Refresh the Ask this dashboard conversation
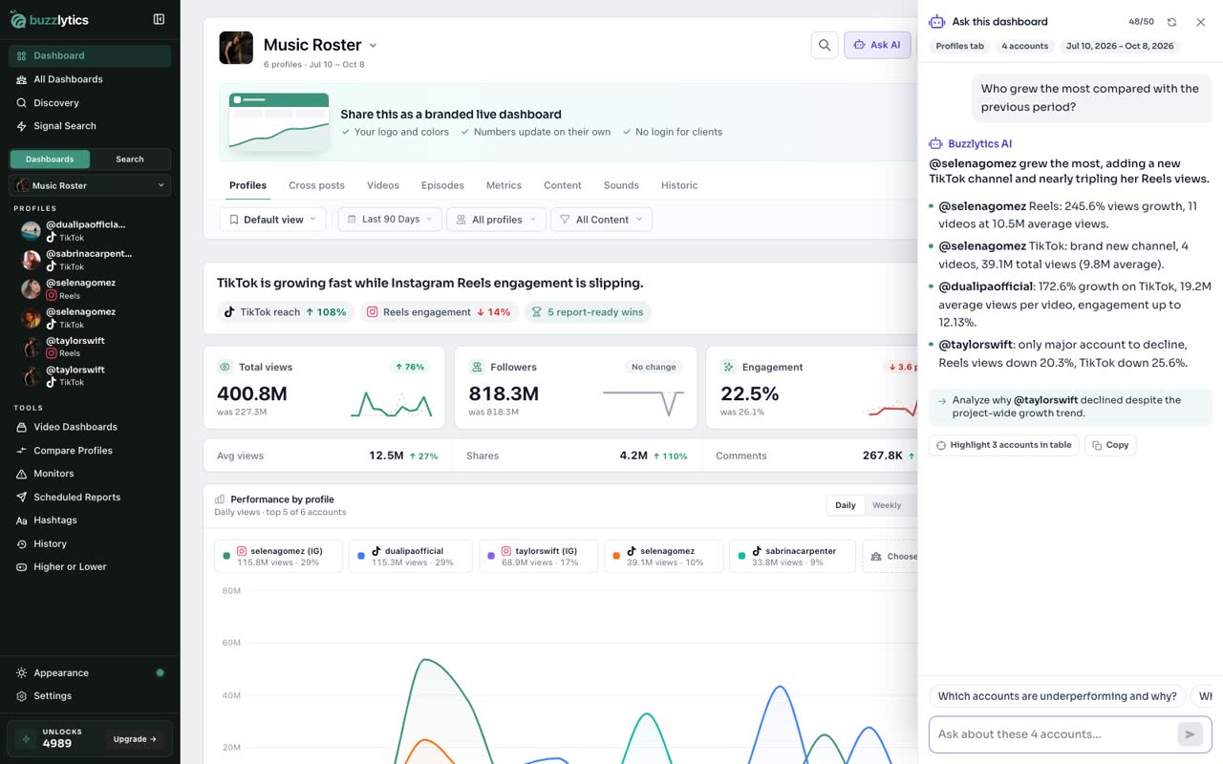1223x764 pixels. click(x=1171, y=22)
